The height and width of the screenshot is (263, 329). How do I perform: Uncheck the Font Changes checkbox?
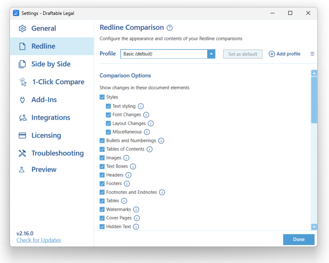(108, 115)
